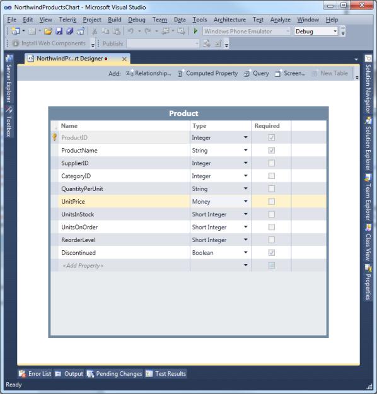
Task: Open the Error List panel
Action: [x=35, y=374]
